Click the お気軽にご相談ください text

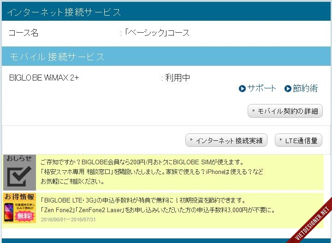click(x=72, y=181)
